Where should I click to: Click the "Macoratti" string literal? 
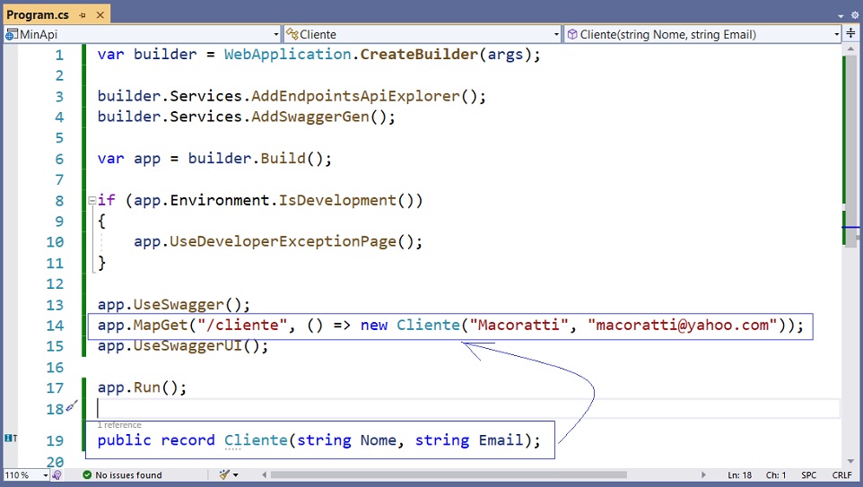518,326
